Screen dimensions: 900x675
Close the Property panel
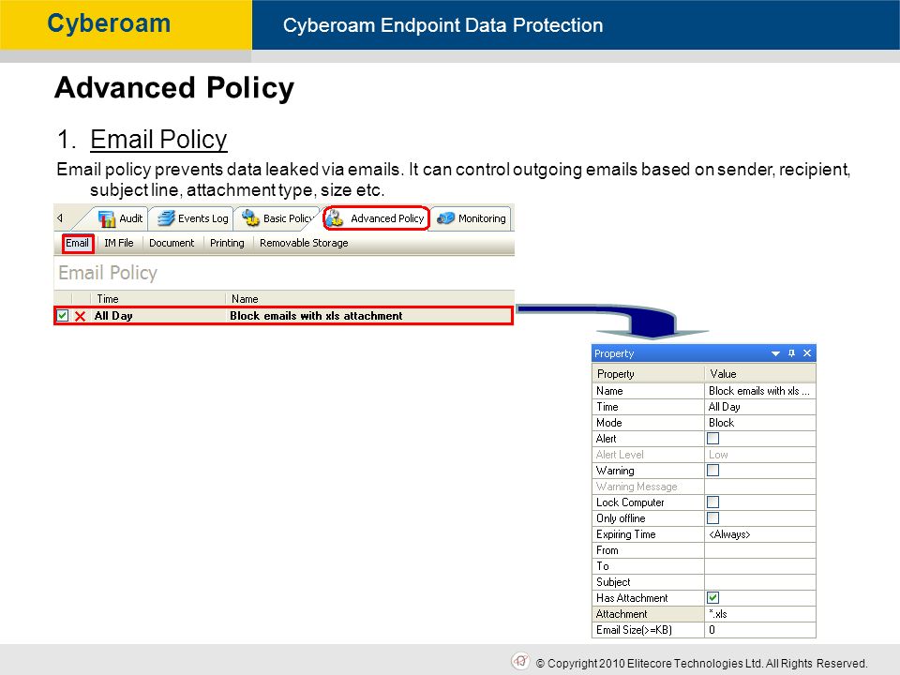point(807,353)
